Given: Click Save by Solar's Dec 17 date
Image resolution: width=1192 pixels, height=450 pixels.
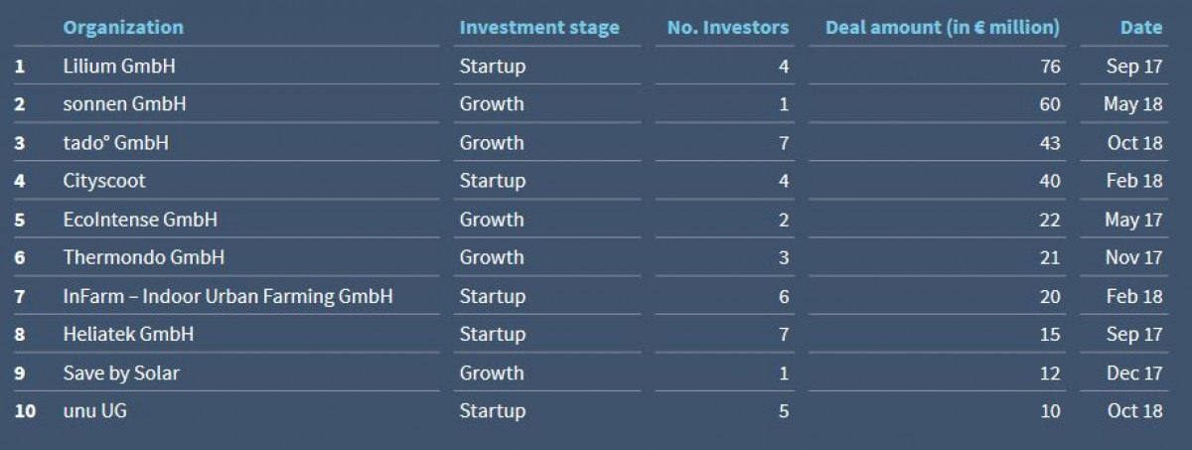Looking at the screenshot, I should 1133,374.
